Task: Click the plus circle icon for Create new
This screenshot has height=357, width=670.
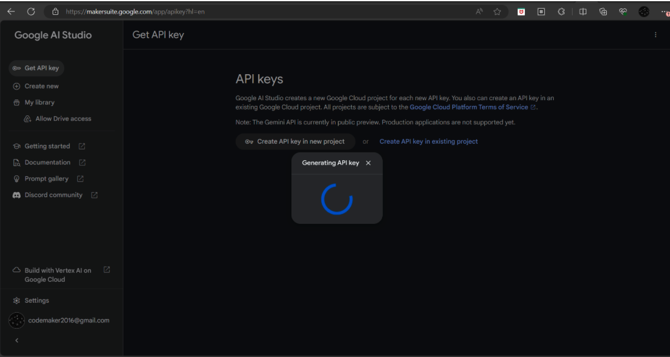Action: click(x=17, y=86)
